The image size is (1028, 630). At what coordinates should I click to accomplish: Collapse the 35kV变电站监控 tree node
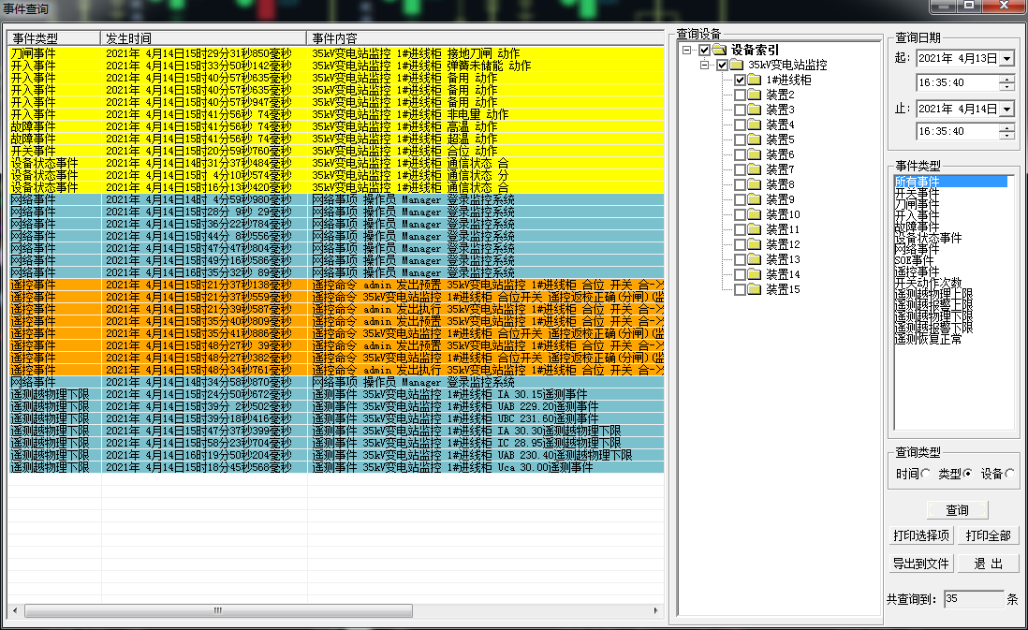pyautogui.click(x=704, y=65)
